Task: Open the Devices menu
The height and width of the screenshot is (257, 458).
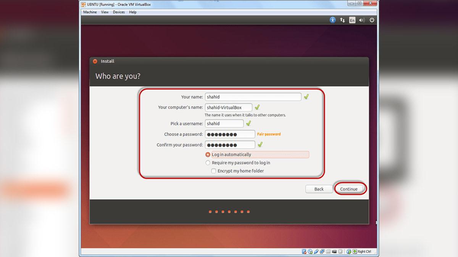Action: pyautogui.click(x=119, y=12)
